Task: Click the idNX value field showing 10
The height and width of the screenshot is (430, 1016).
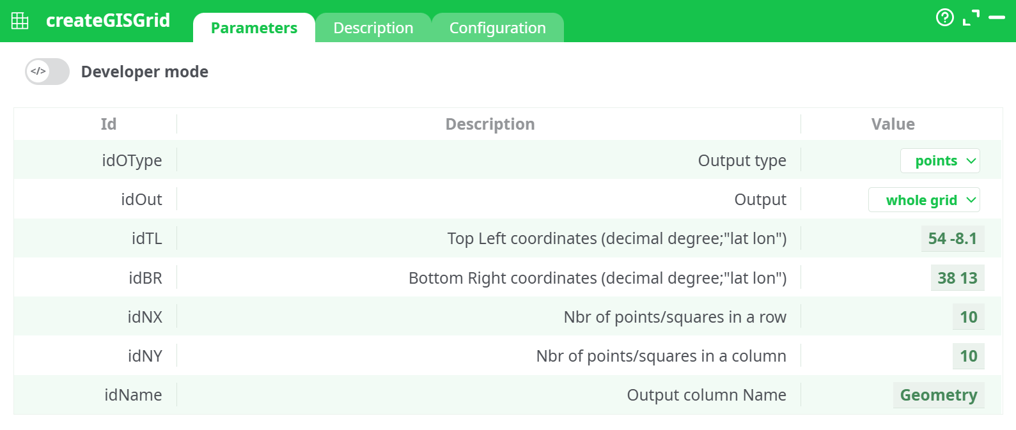Action: tap(969, 316)
